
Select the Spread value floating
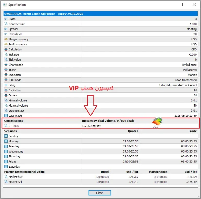pyautogui.click(x=192, y=29)
